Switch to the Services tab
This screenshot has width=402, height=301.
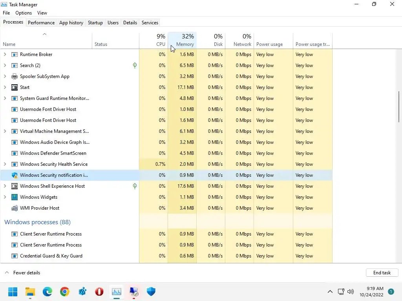(150, 23)
